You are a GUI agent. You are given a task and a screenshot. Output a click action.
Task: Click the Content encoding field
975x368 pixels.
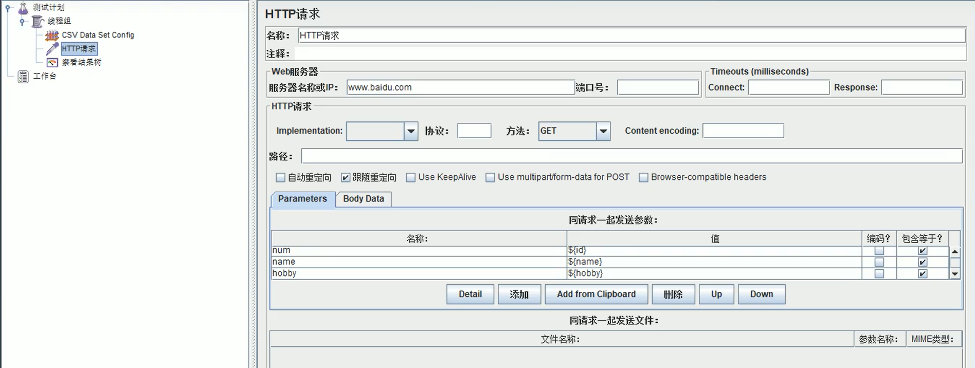tap(743, 131)
